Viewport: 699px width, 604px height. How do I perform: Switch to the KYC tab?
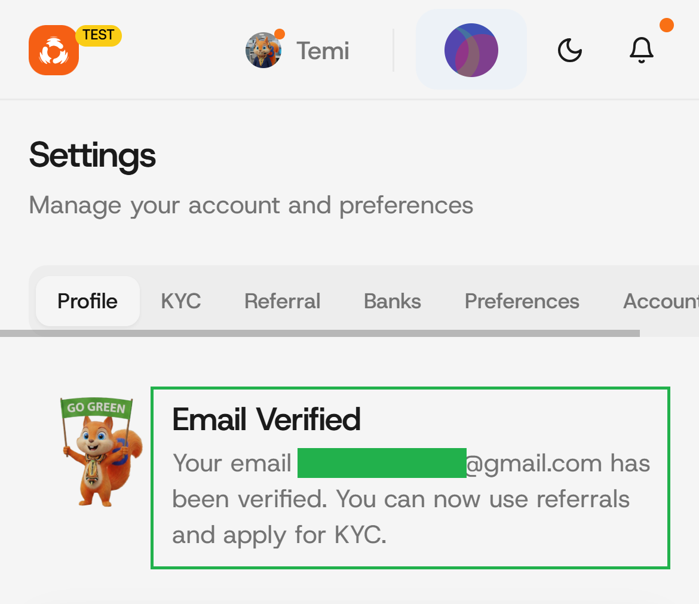[x=180, y=301]
